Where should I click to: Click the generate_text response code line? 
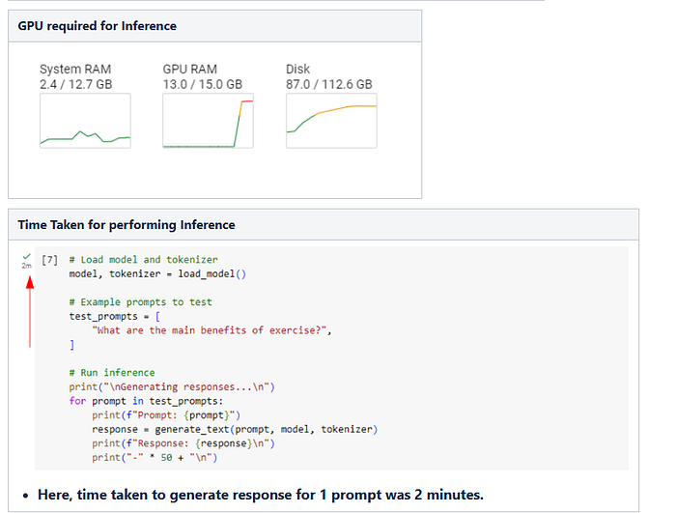point(235,429)
